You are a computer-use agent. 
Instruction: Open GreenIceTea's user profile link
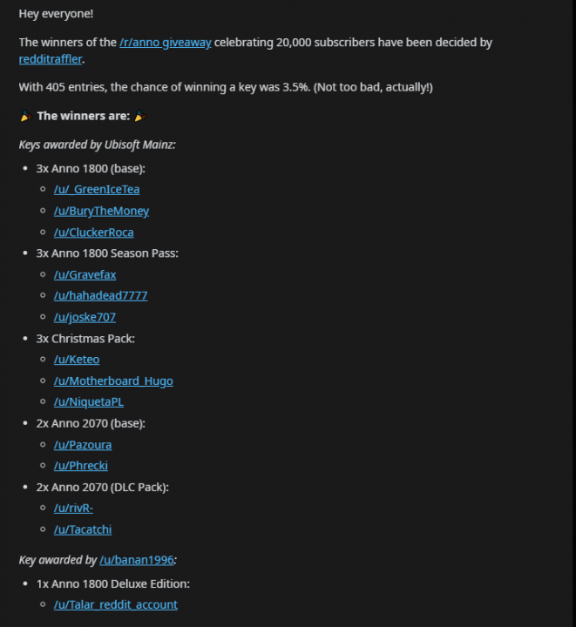tap(96, 190)
